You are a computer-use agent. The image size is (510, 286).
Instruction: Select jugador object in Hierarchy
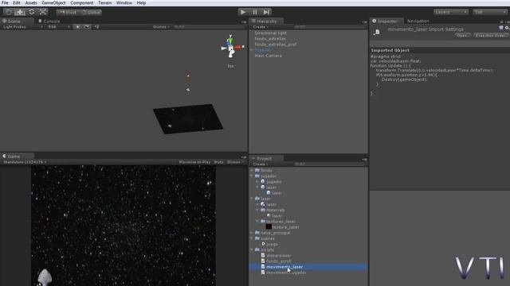(x=262, y=50)
